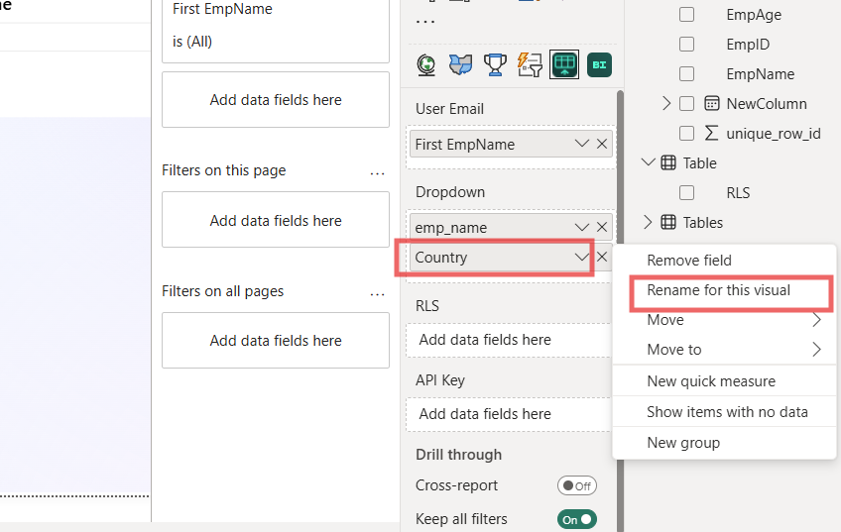Click visual filters Add data fields here box
The width and height of the screenshot is (841, 532).
(x=276, y=100)
